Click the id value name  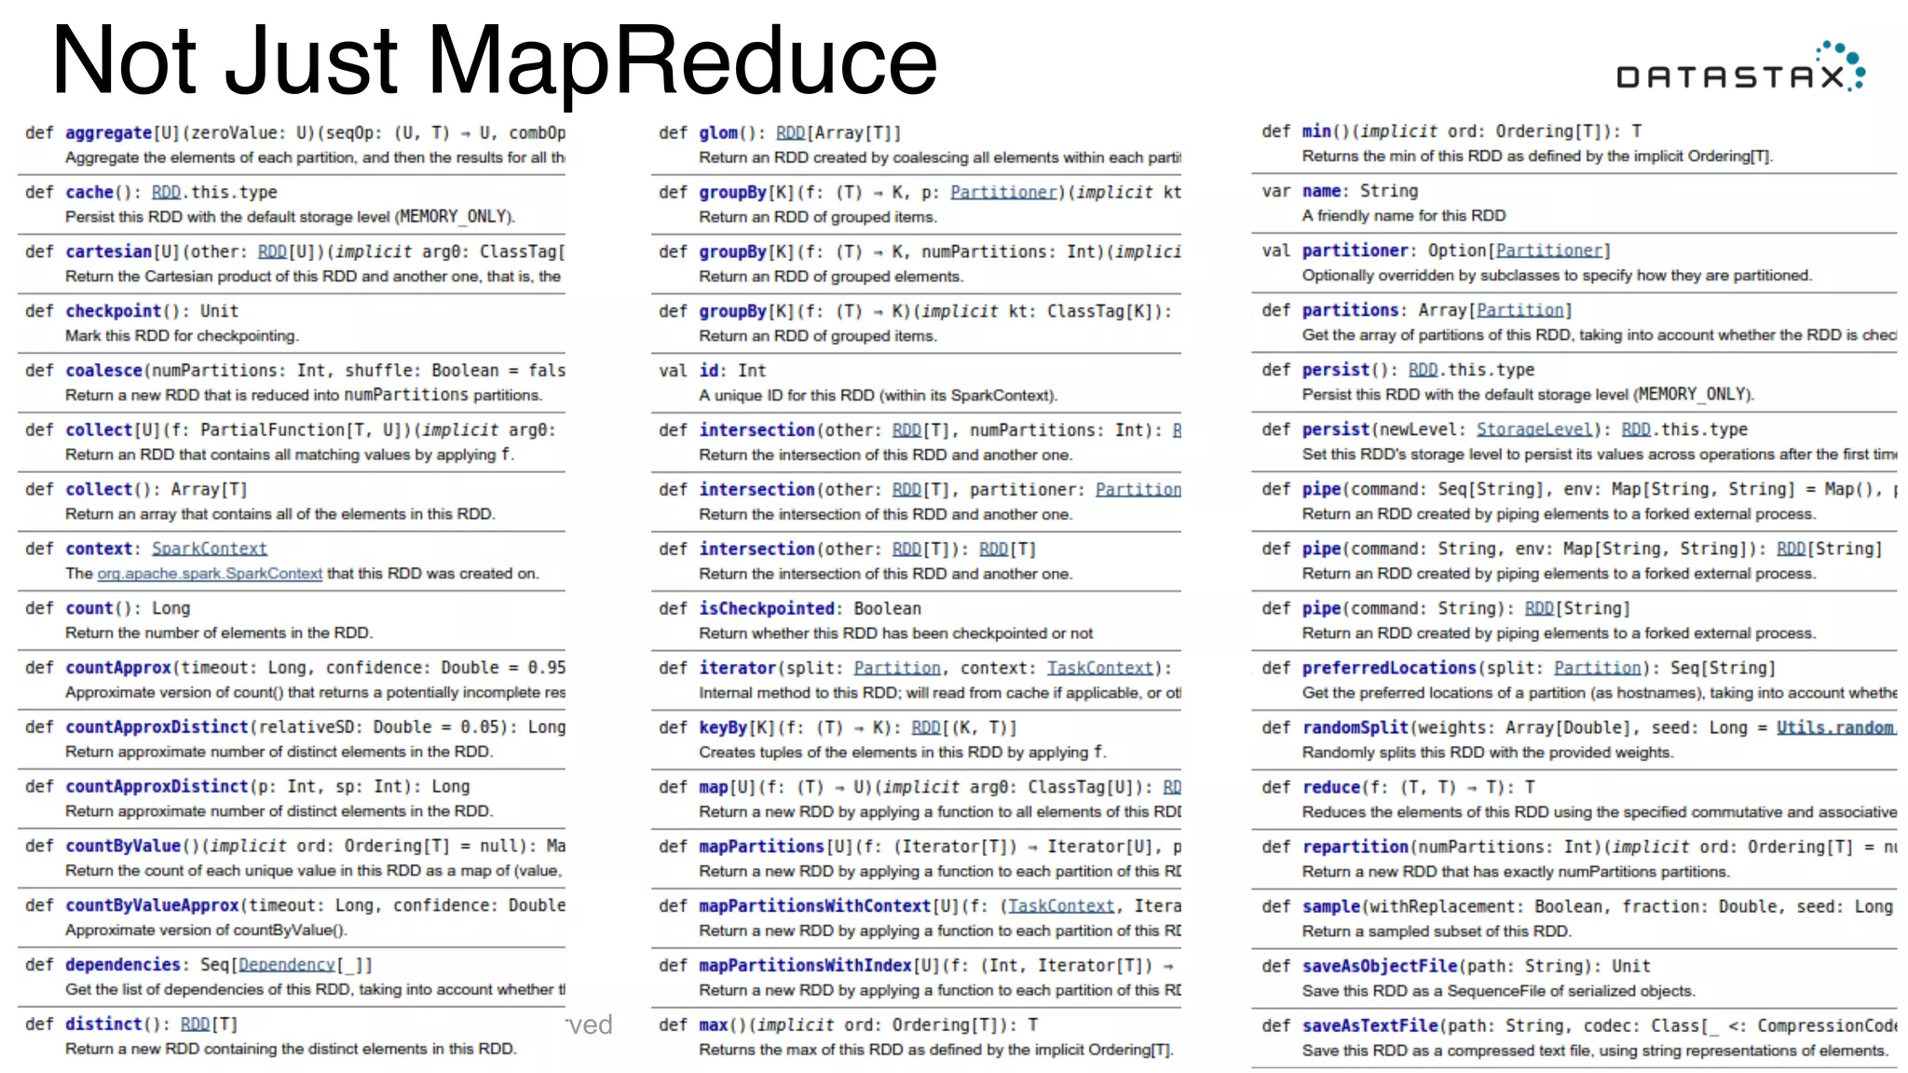pos(709,371)
